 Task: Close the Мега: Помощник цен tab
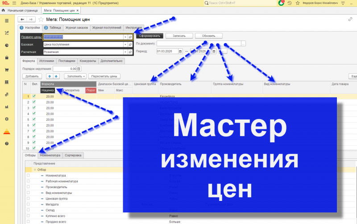point(78,10)
